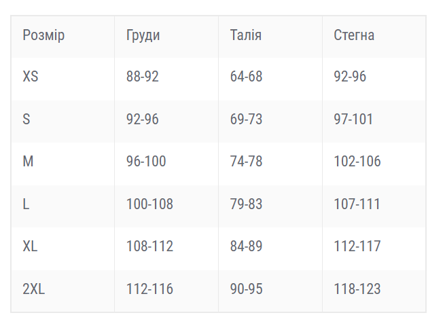Viewport: 445px width, 330px height.
Task: Click the 100-108 chest value
Action: tap(149, 204)
